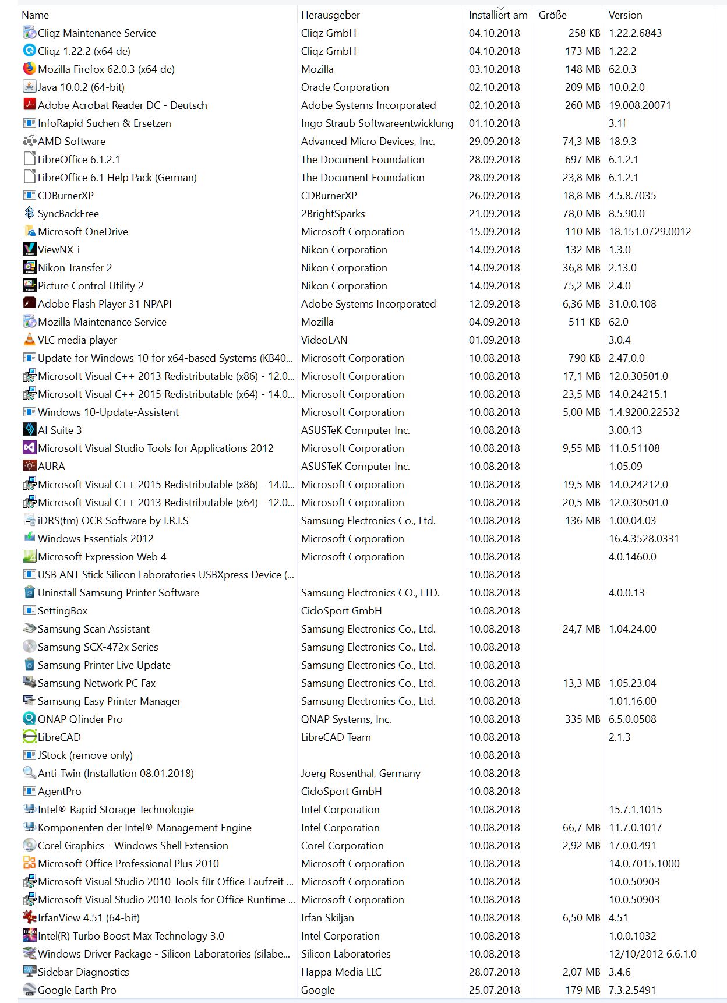Click the Mozilla Firefox 62.0.3 icon
727x1003 pixels.
(29, 69)
